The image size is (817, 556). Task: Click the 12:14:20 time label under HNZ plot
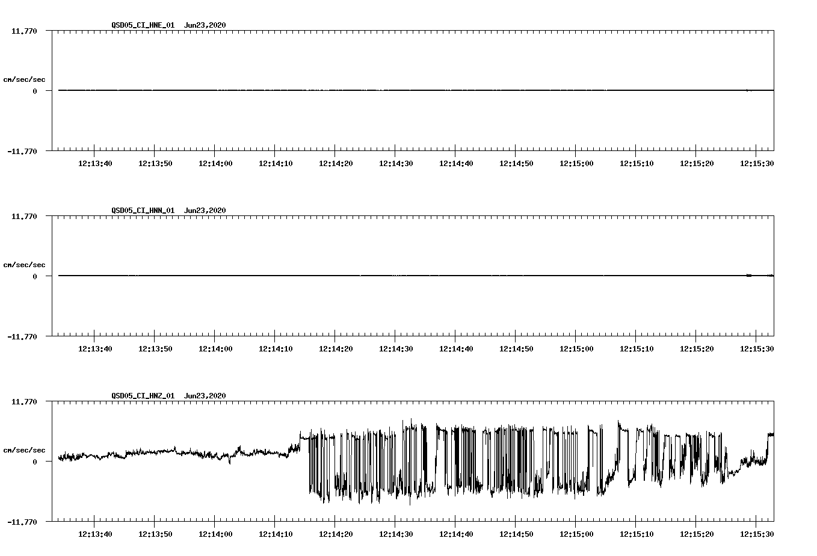[336, 534]
